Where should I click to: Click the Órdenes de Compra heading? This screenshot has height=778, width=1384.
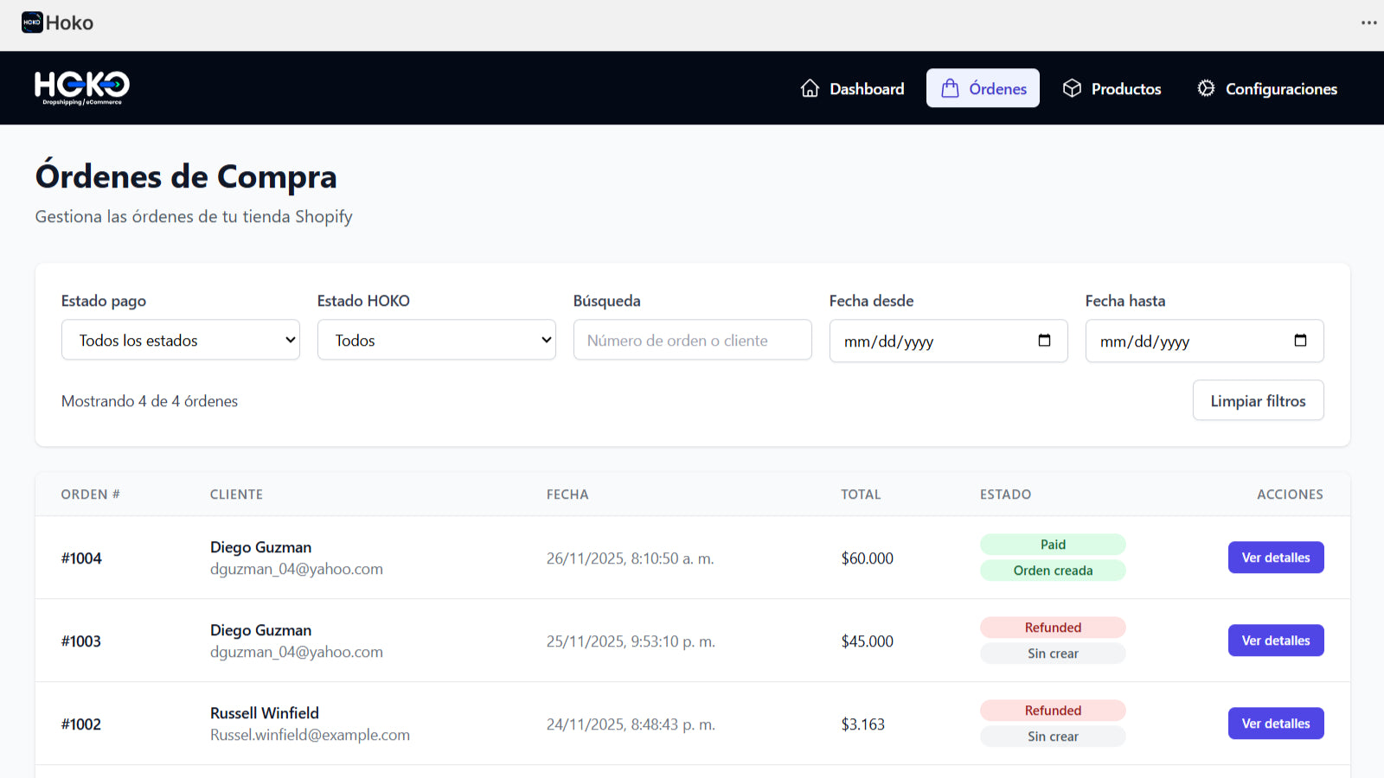coord(186,176)
